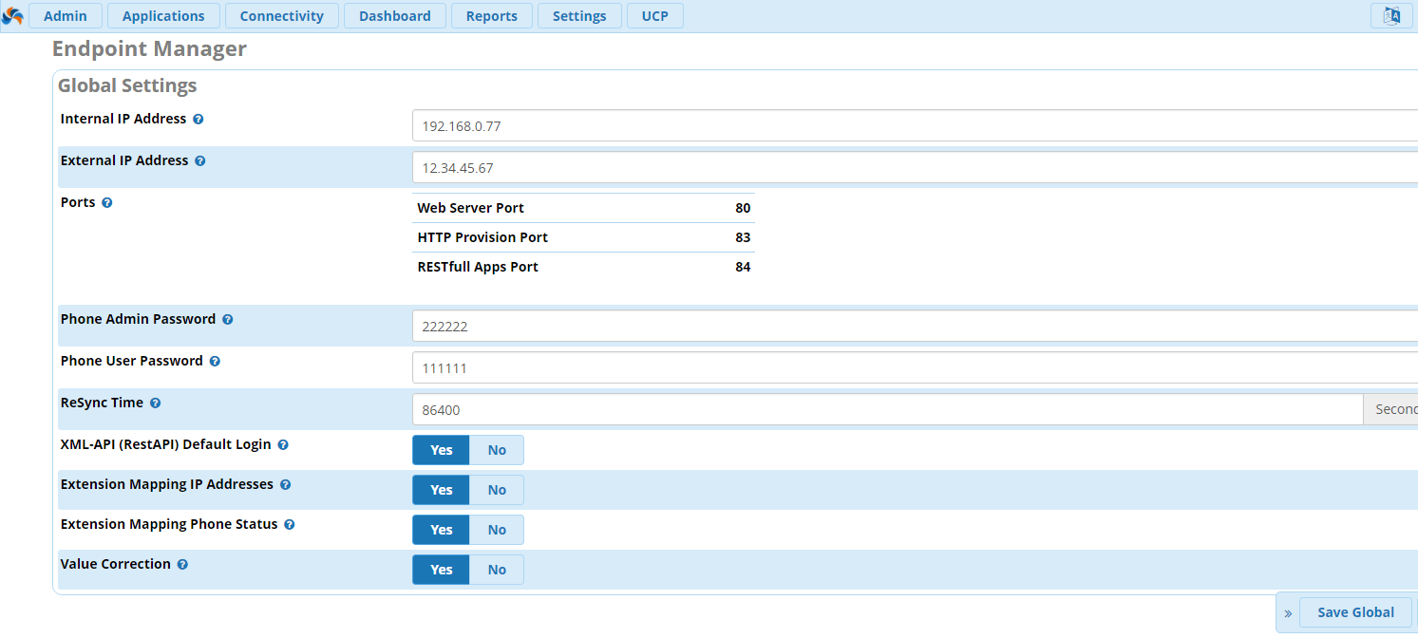Click help icon for Extension Mapping Phone Status
Screen dimensions: 1418x638
pyautogui.click(x=289, y=525)
